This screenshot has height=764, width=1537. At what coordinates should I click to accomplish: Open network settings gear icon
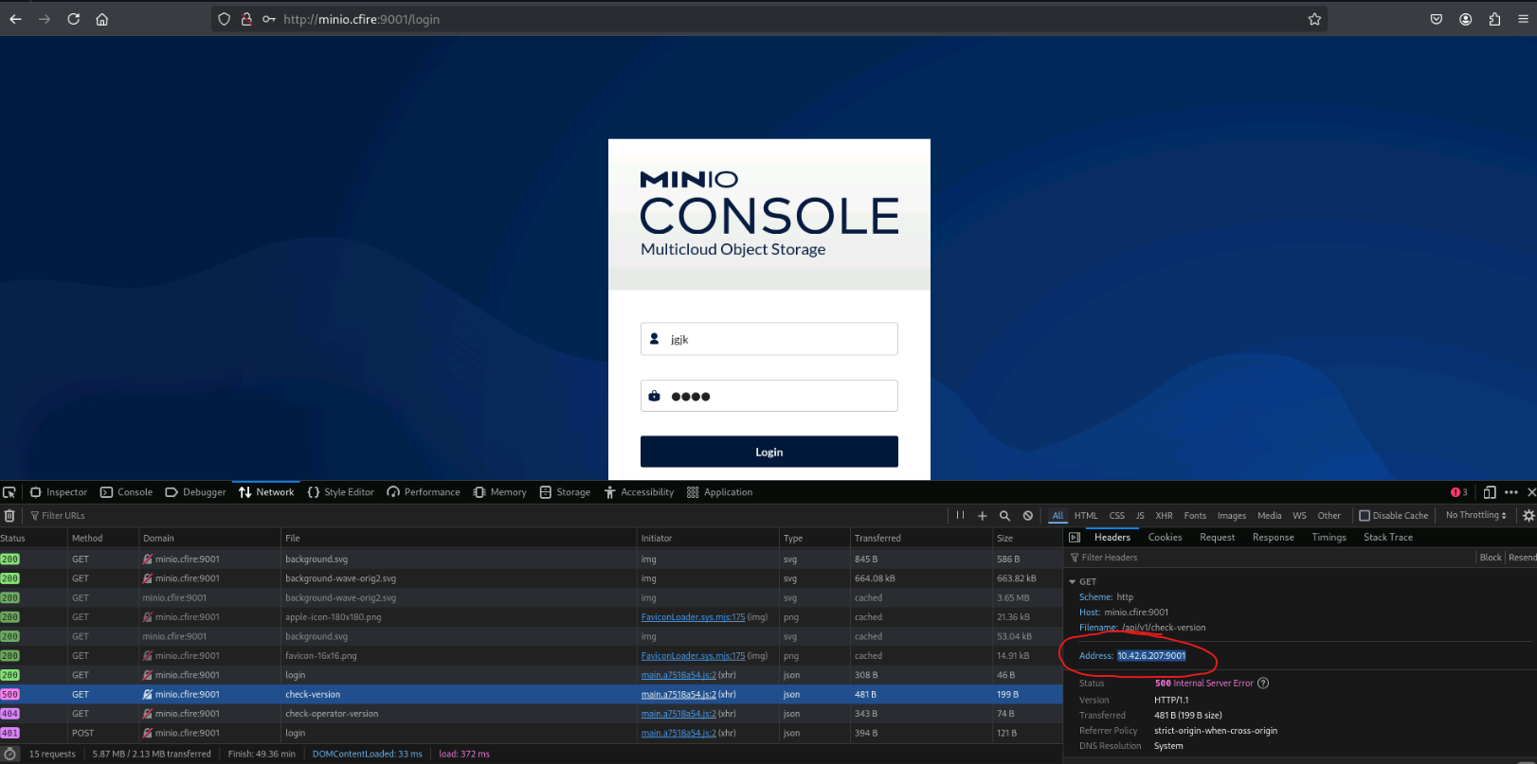[x=1528, y=516]
